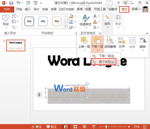
Task: Switch to the 设计 (Design) tab
Action: click(x=36, y=9)
